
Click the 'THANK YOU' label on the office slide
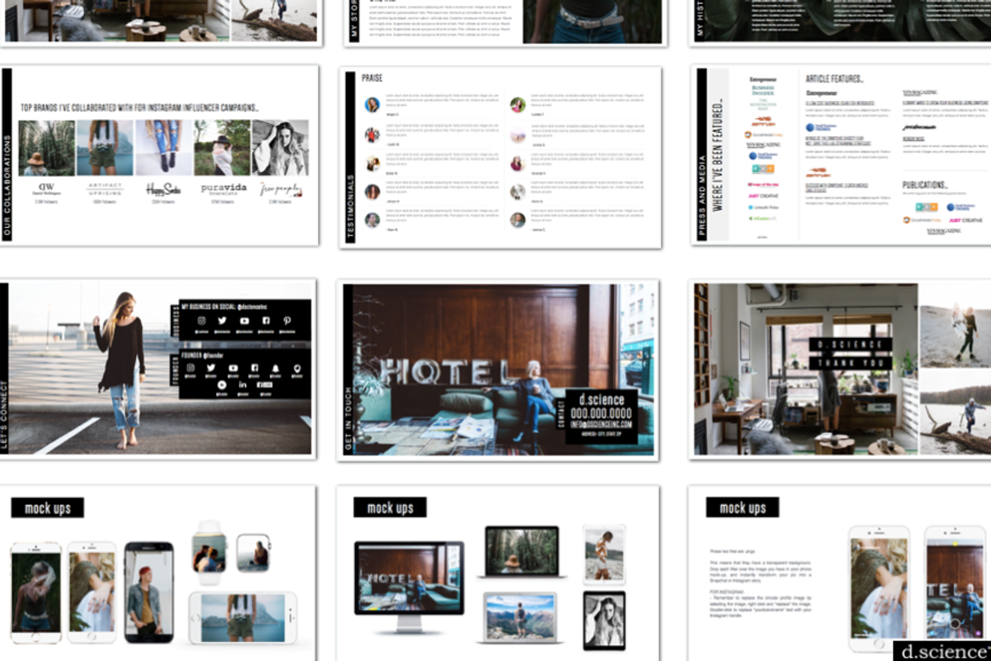(850, 362)
